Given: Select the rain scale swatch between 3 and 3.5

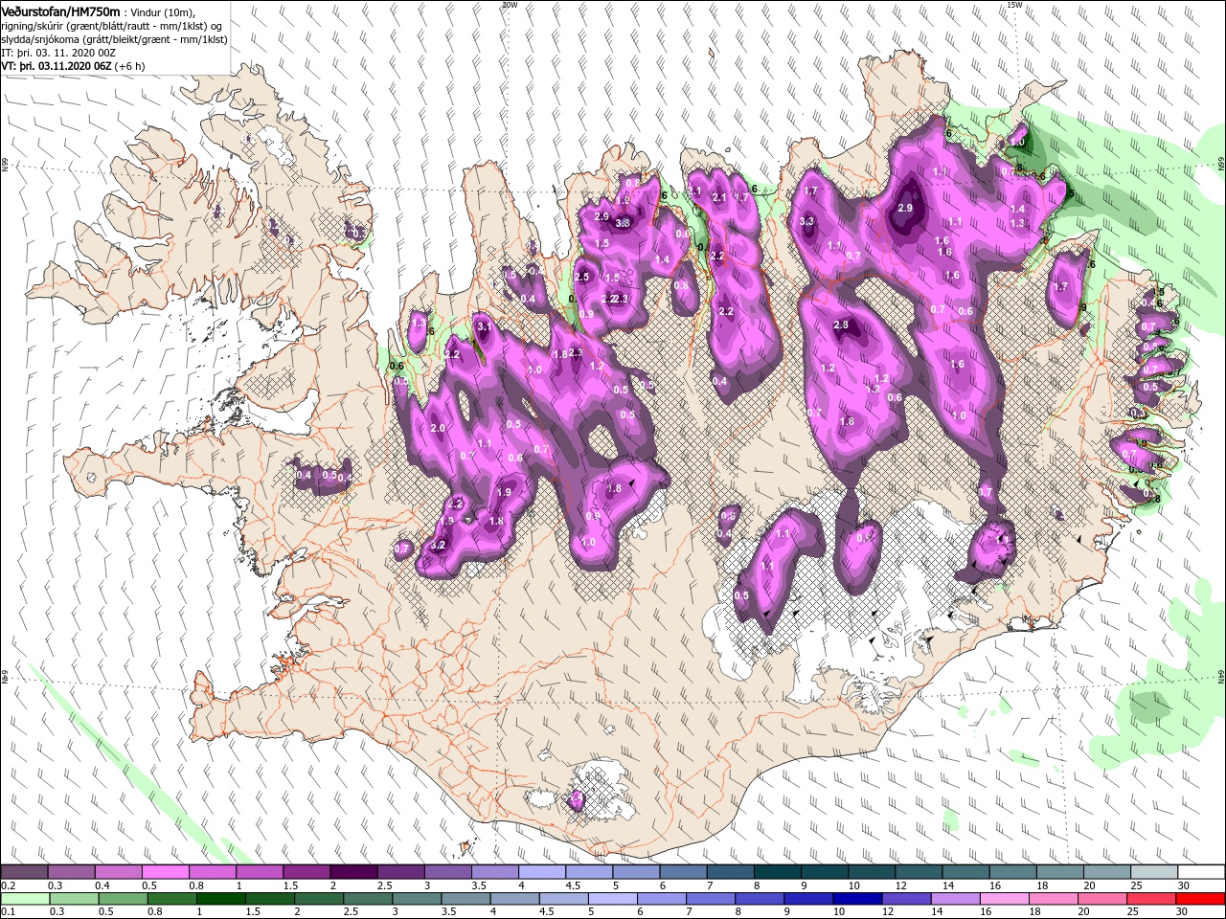Looking at the screenshot, I should pos(419,898).
